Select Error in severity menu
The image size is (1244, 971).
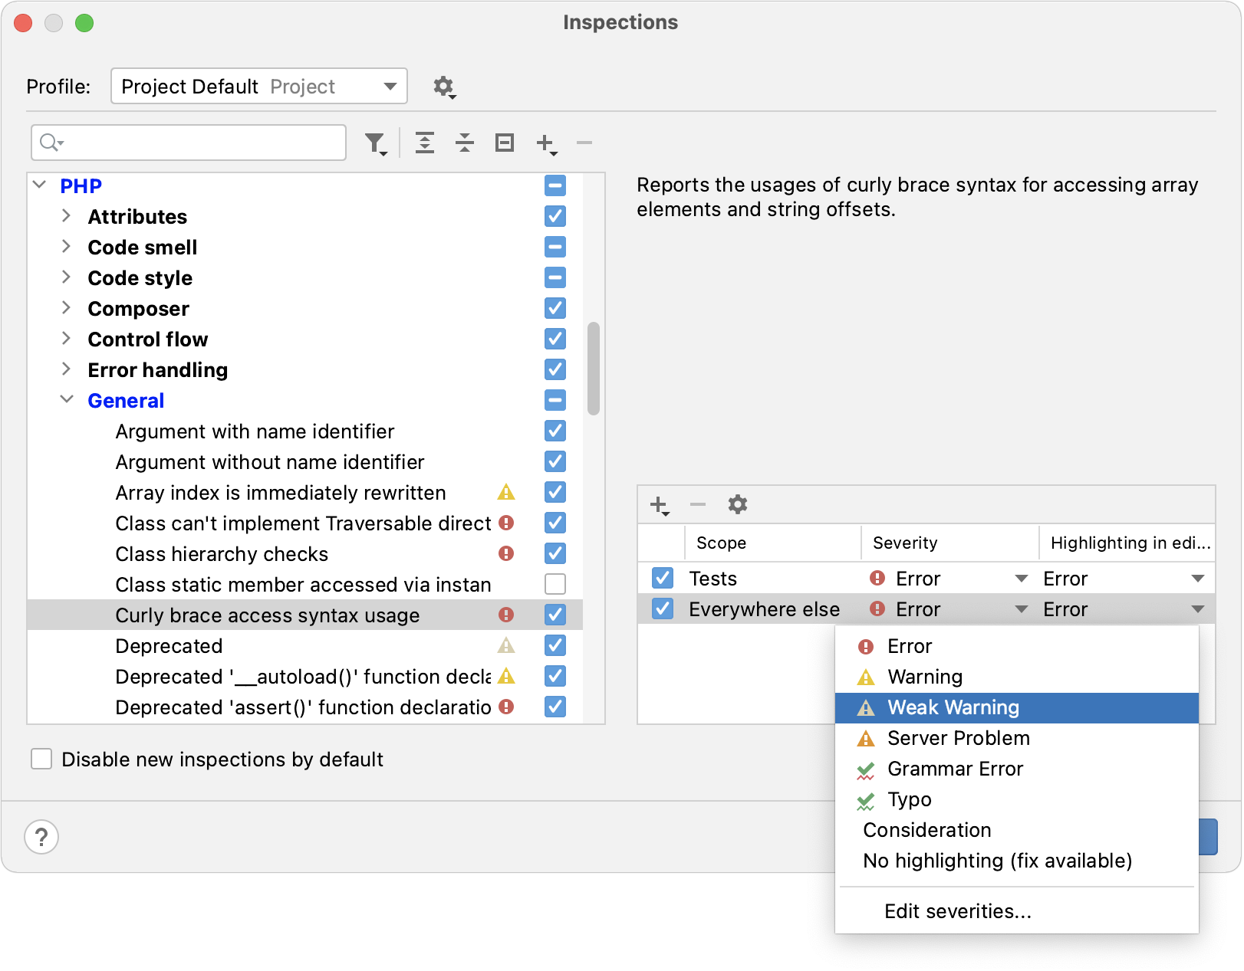1017,646
